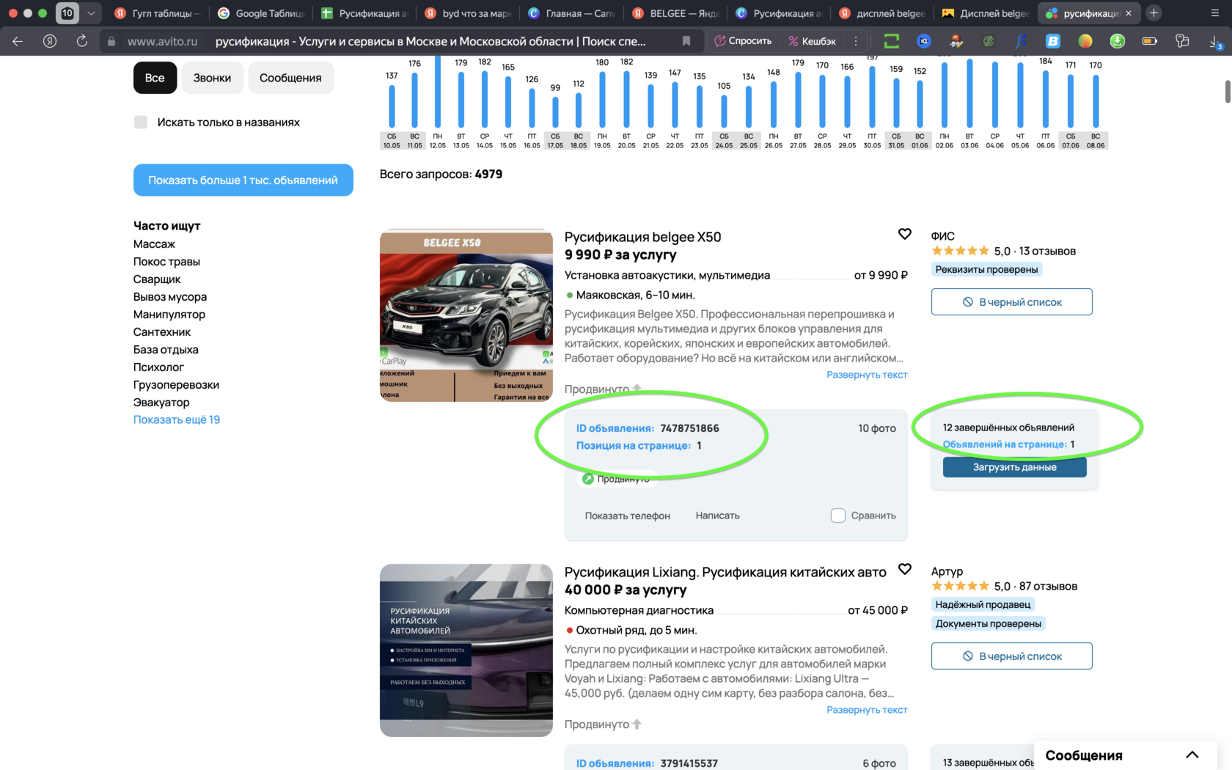
Task: Reload the Avito page
Action: tap(82, 41)
